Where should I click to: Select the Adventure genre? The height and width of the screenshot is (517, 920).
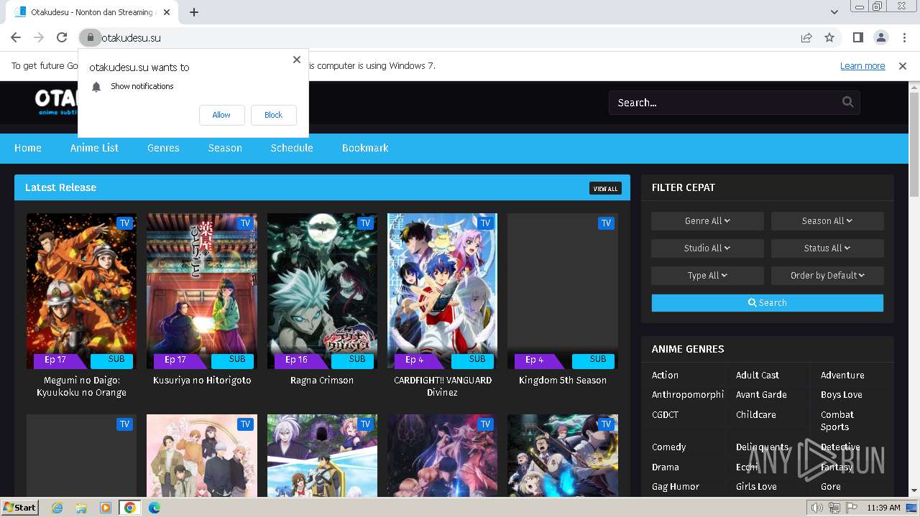pyautogui.click(x=842, y=375)
